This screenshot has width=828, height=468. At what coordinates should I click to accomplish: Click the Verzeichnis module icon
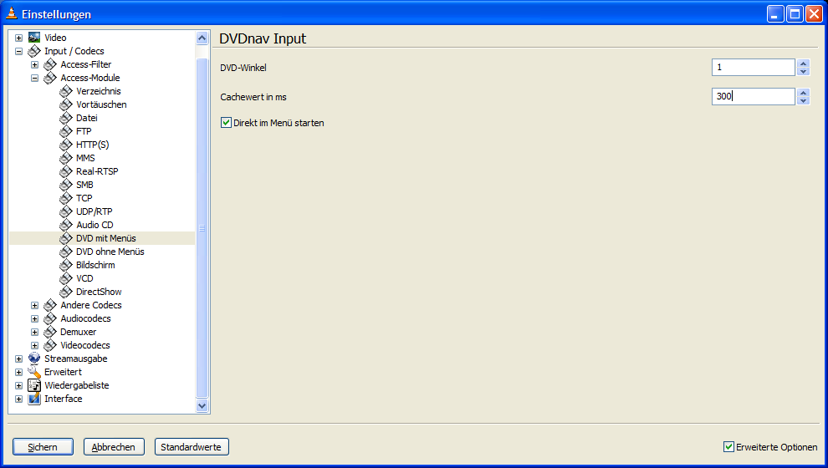tap(66, 91)
